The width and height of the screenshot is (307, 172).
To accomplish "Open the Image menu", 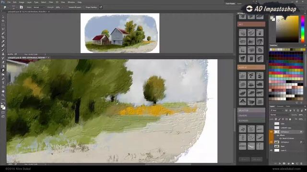I will (x=22, y=2).
